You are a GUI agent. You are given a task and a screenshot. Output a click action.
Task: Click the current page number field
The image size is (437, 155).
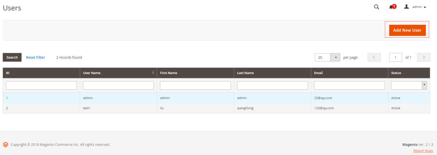(396, 57)
